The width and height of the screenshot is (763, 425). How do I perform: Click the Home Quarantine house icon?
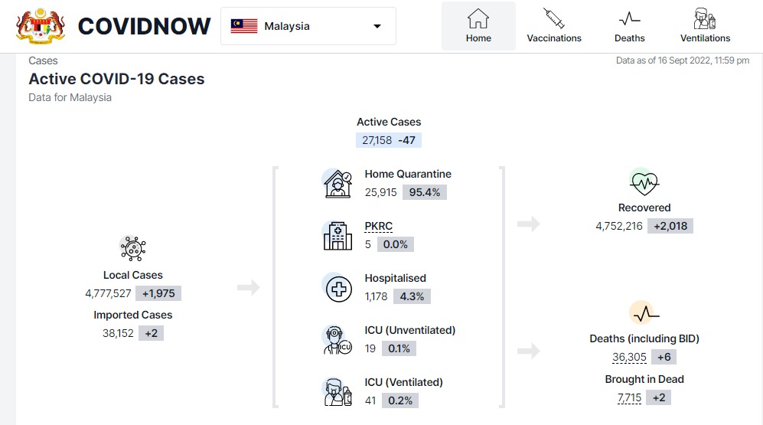337,184
